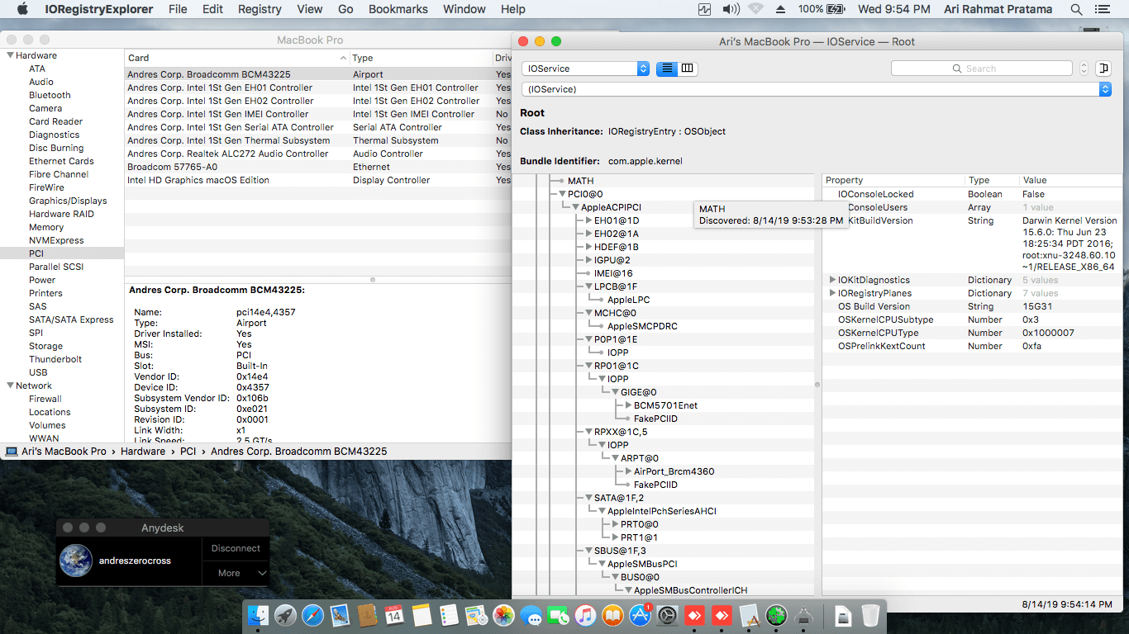Click the user name Ari Rahmat Pratama

coord(998,9)
